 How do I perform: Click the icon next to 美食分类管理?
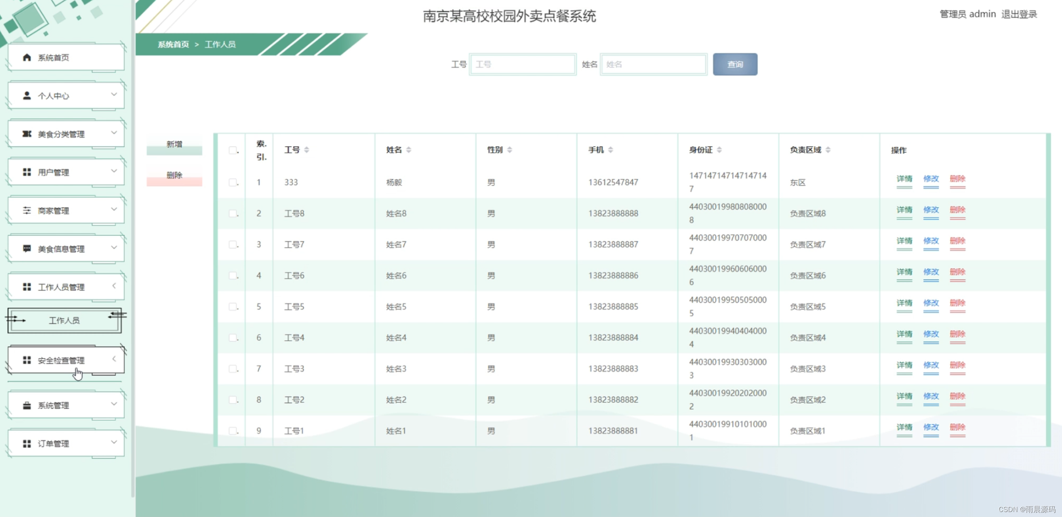[27, 134]
